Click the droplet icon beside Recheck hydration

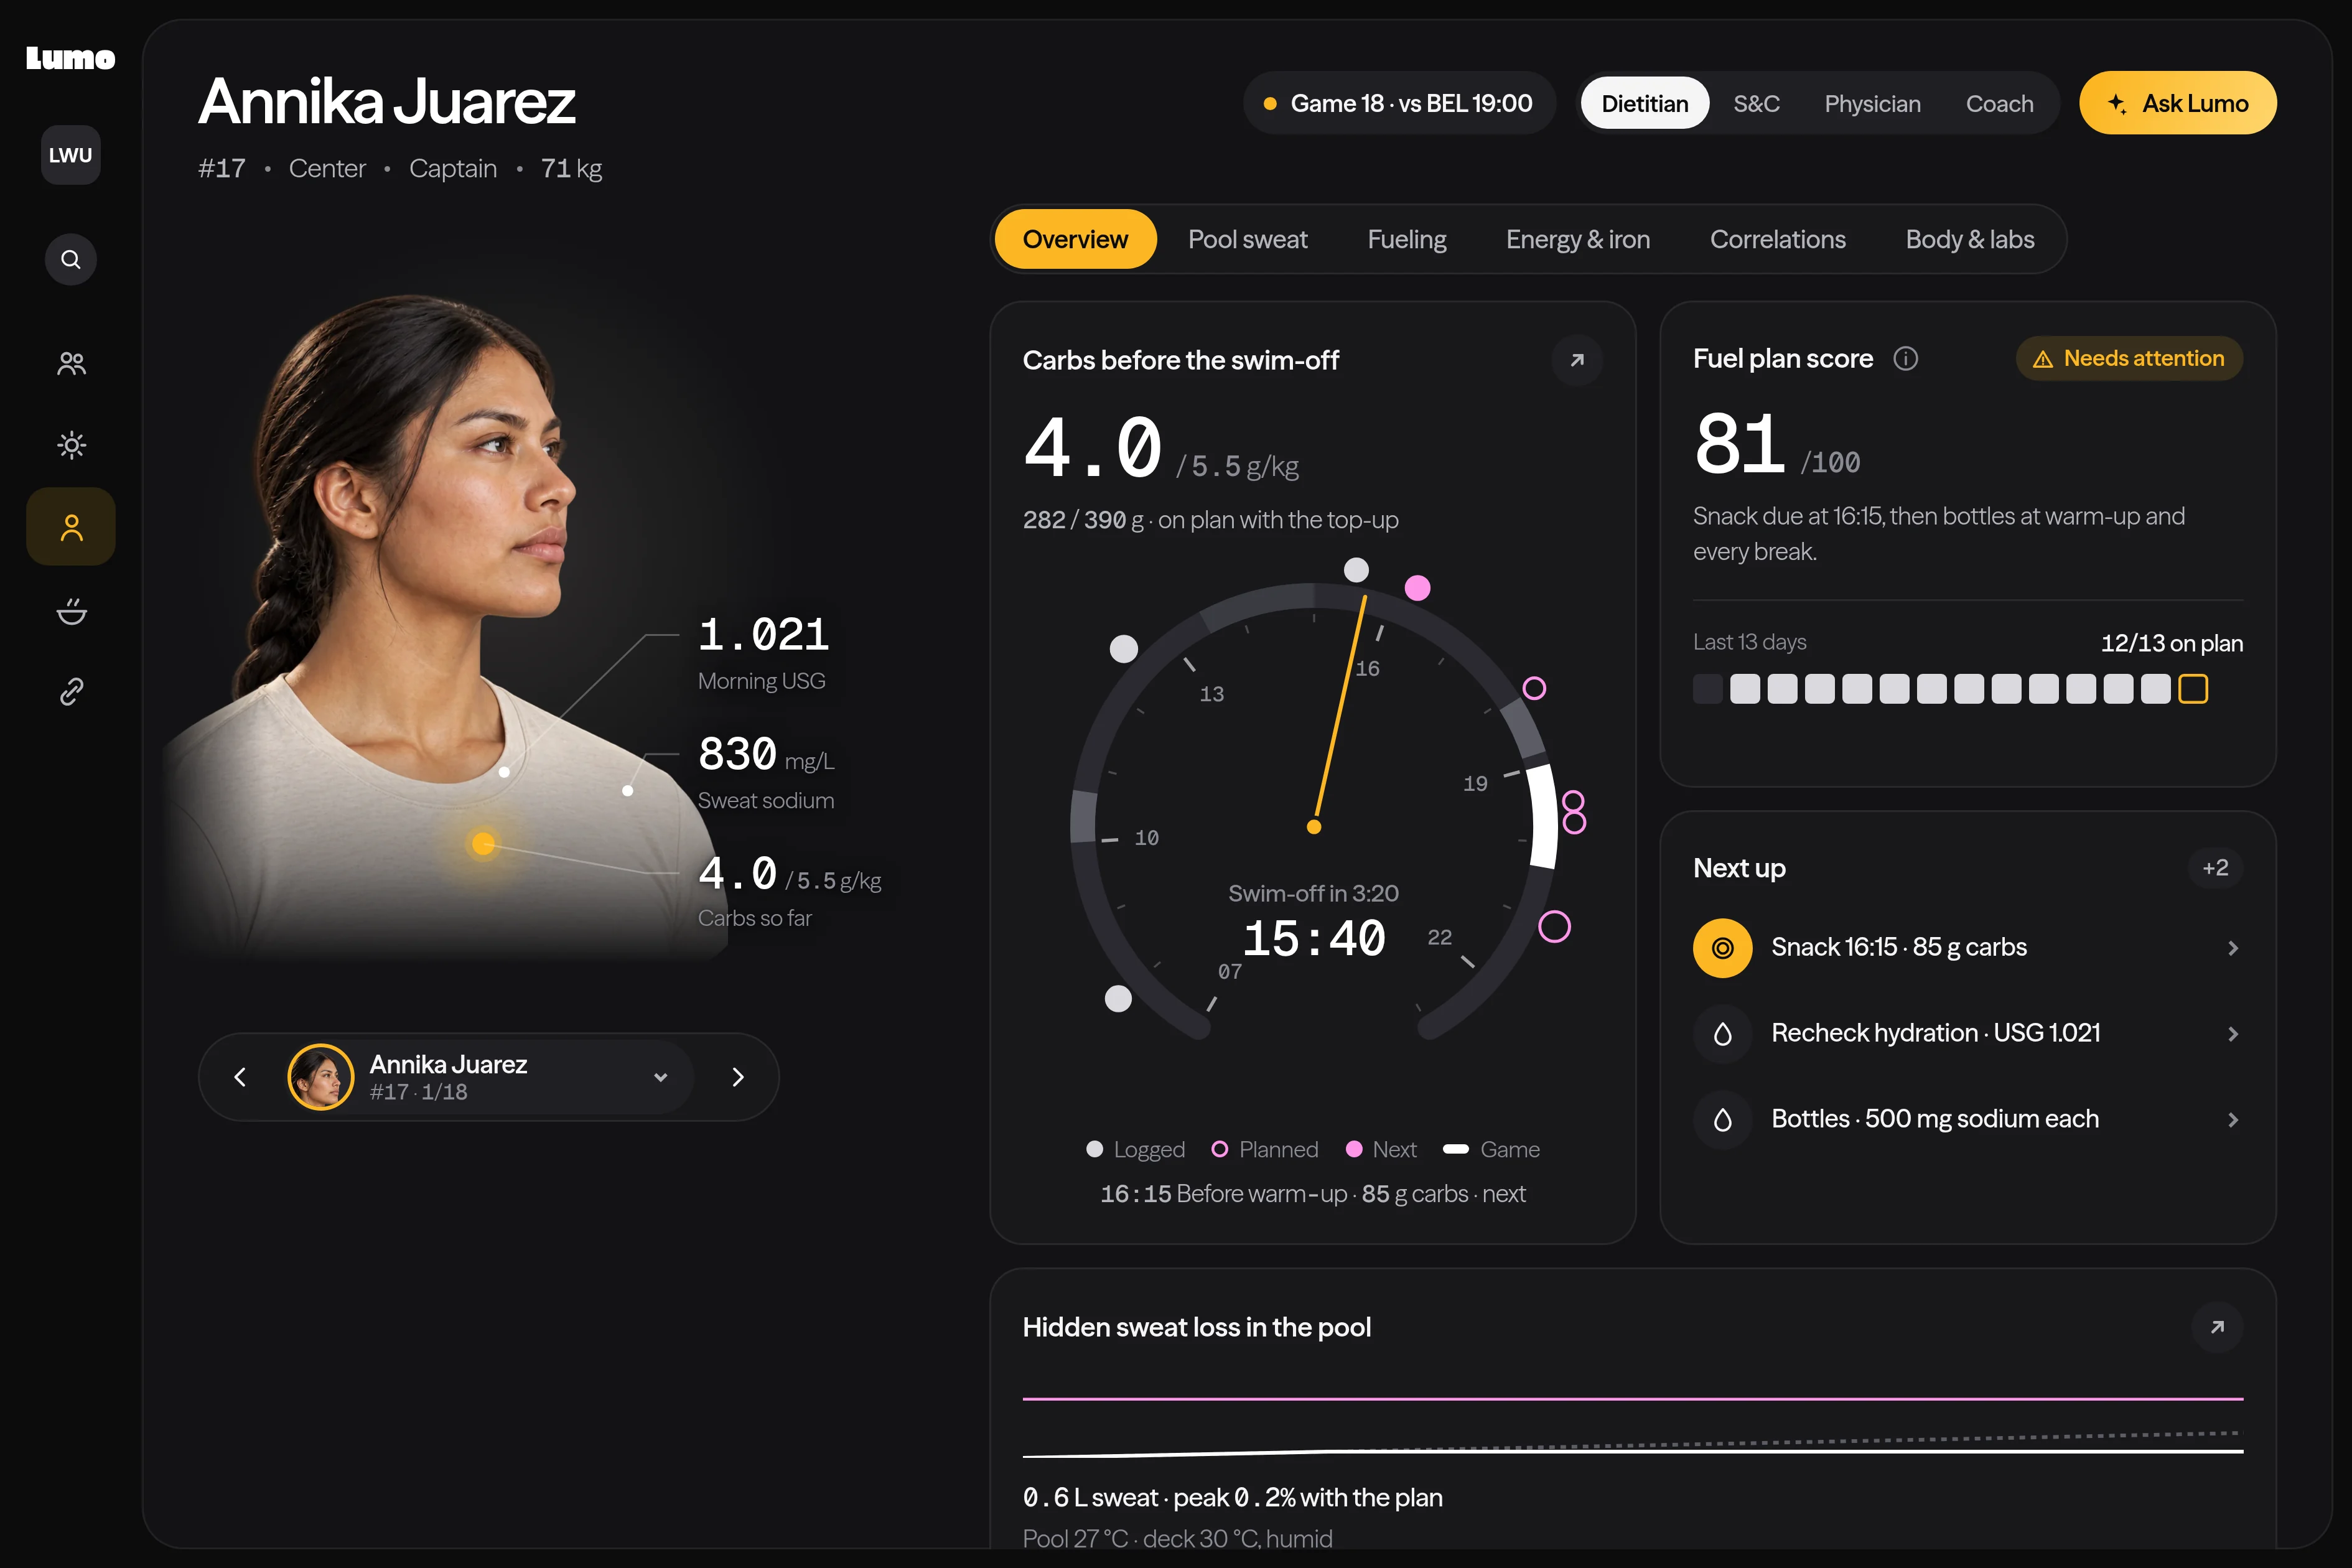tap(1722, 1033)
